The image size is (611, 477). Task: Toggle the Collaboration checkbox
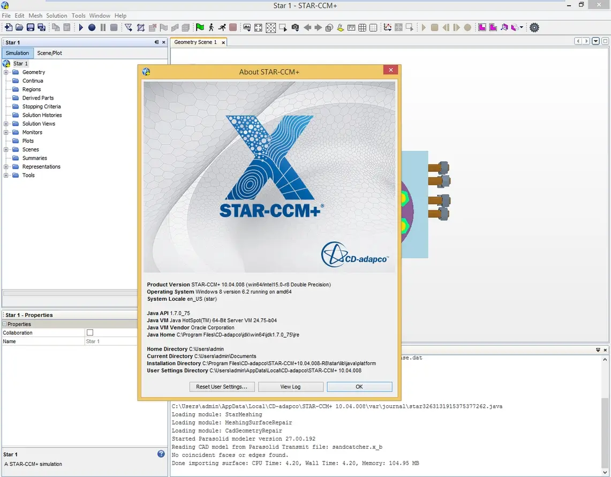click(x=90, y=332)
